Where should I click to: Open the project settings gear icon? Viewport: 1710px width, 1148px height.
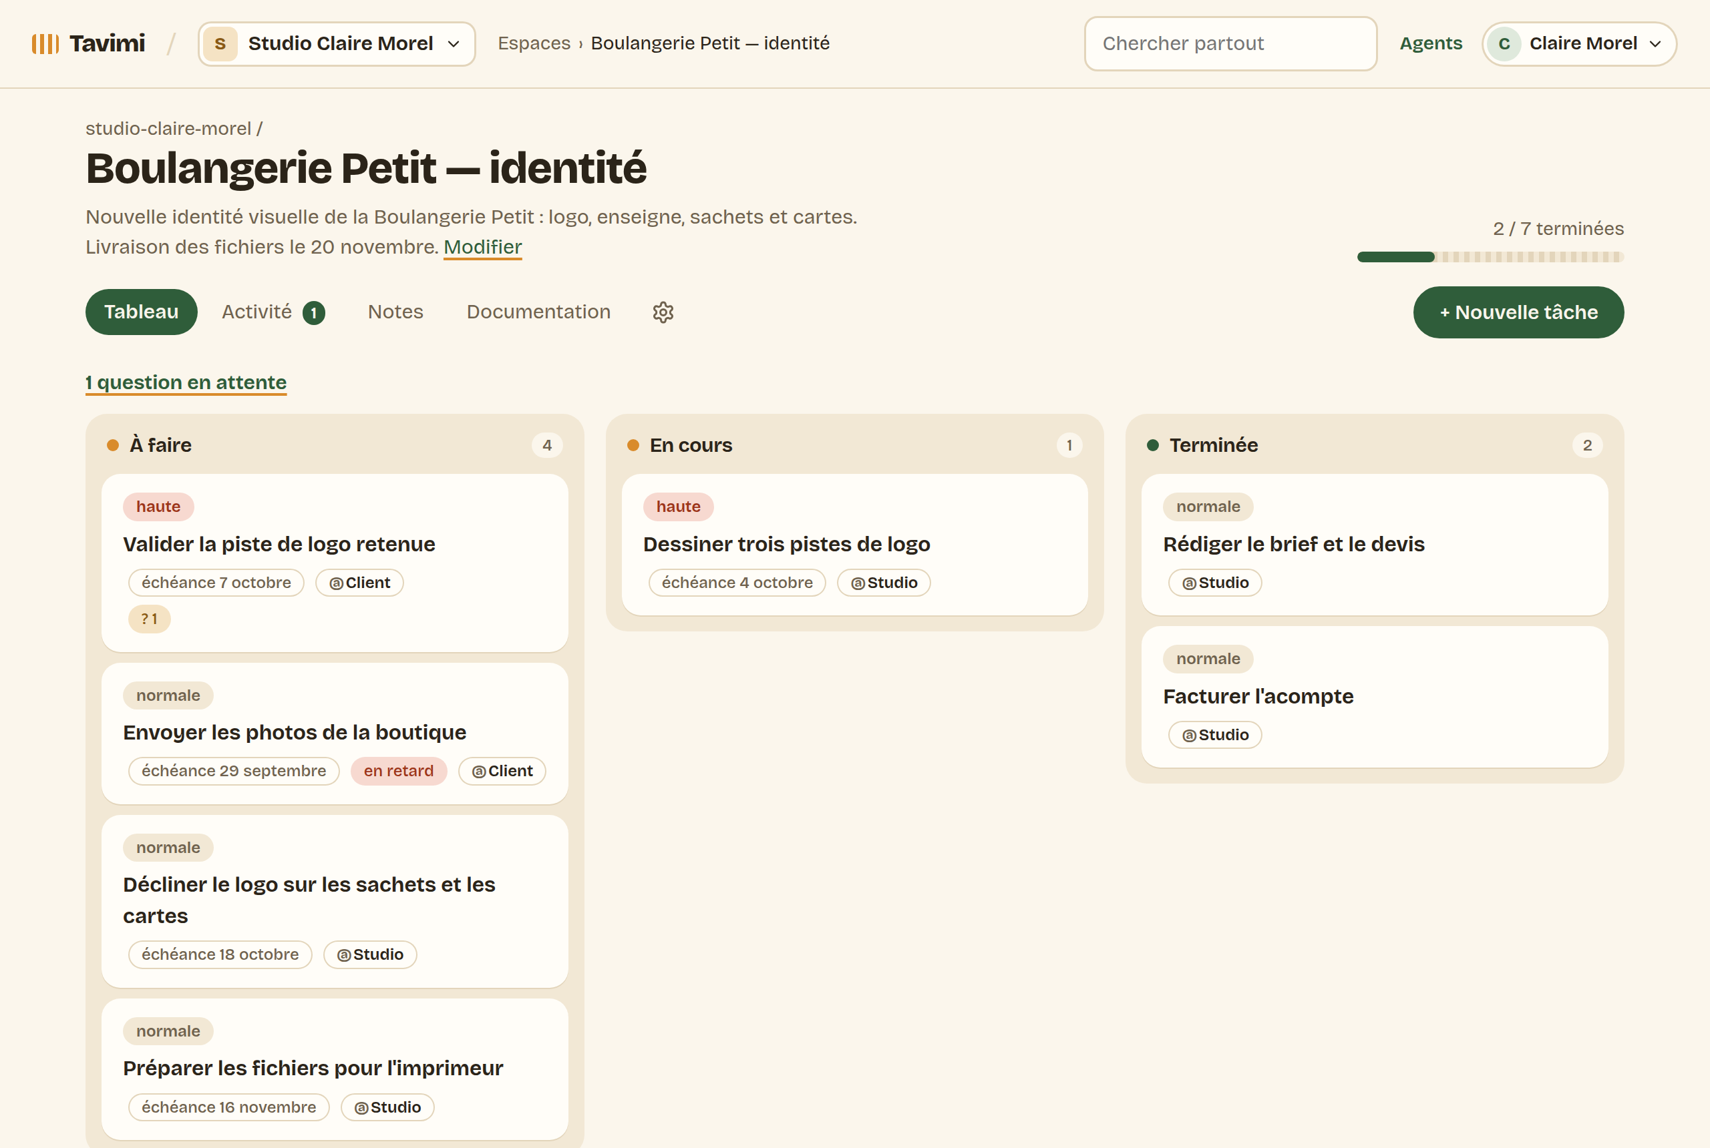pos(663,312)
